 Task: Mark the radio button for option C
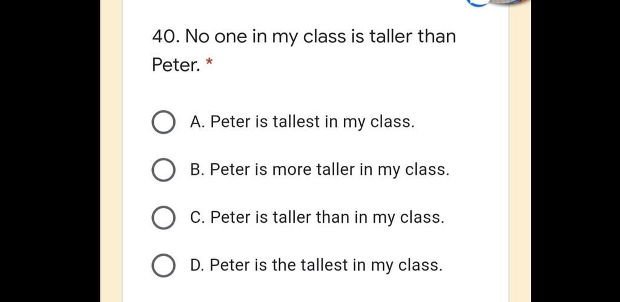click(163, 218)
